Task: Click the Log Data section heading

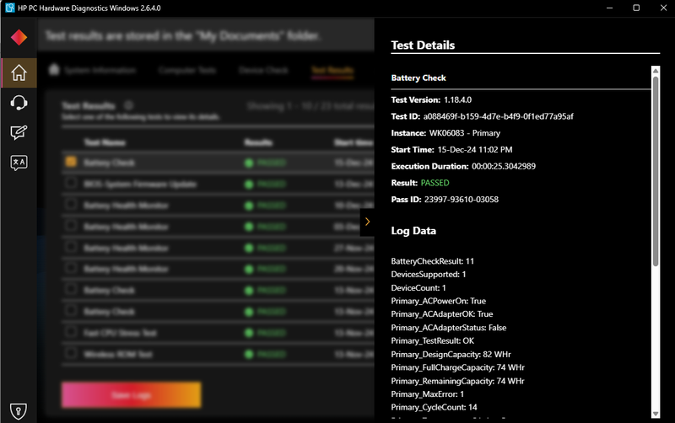Action: click(413, 231)
